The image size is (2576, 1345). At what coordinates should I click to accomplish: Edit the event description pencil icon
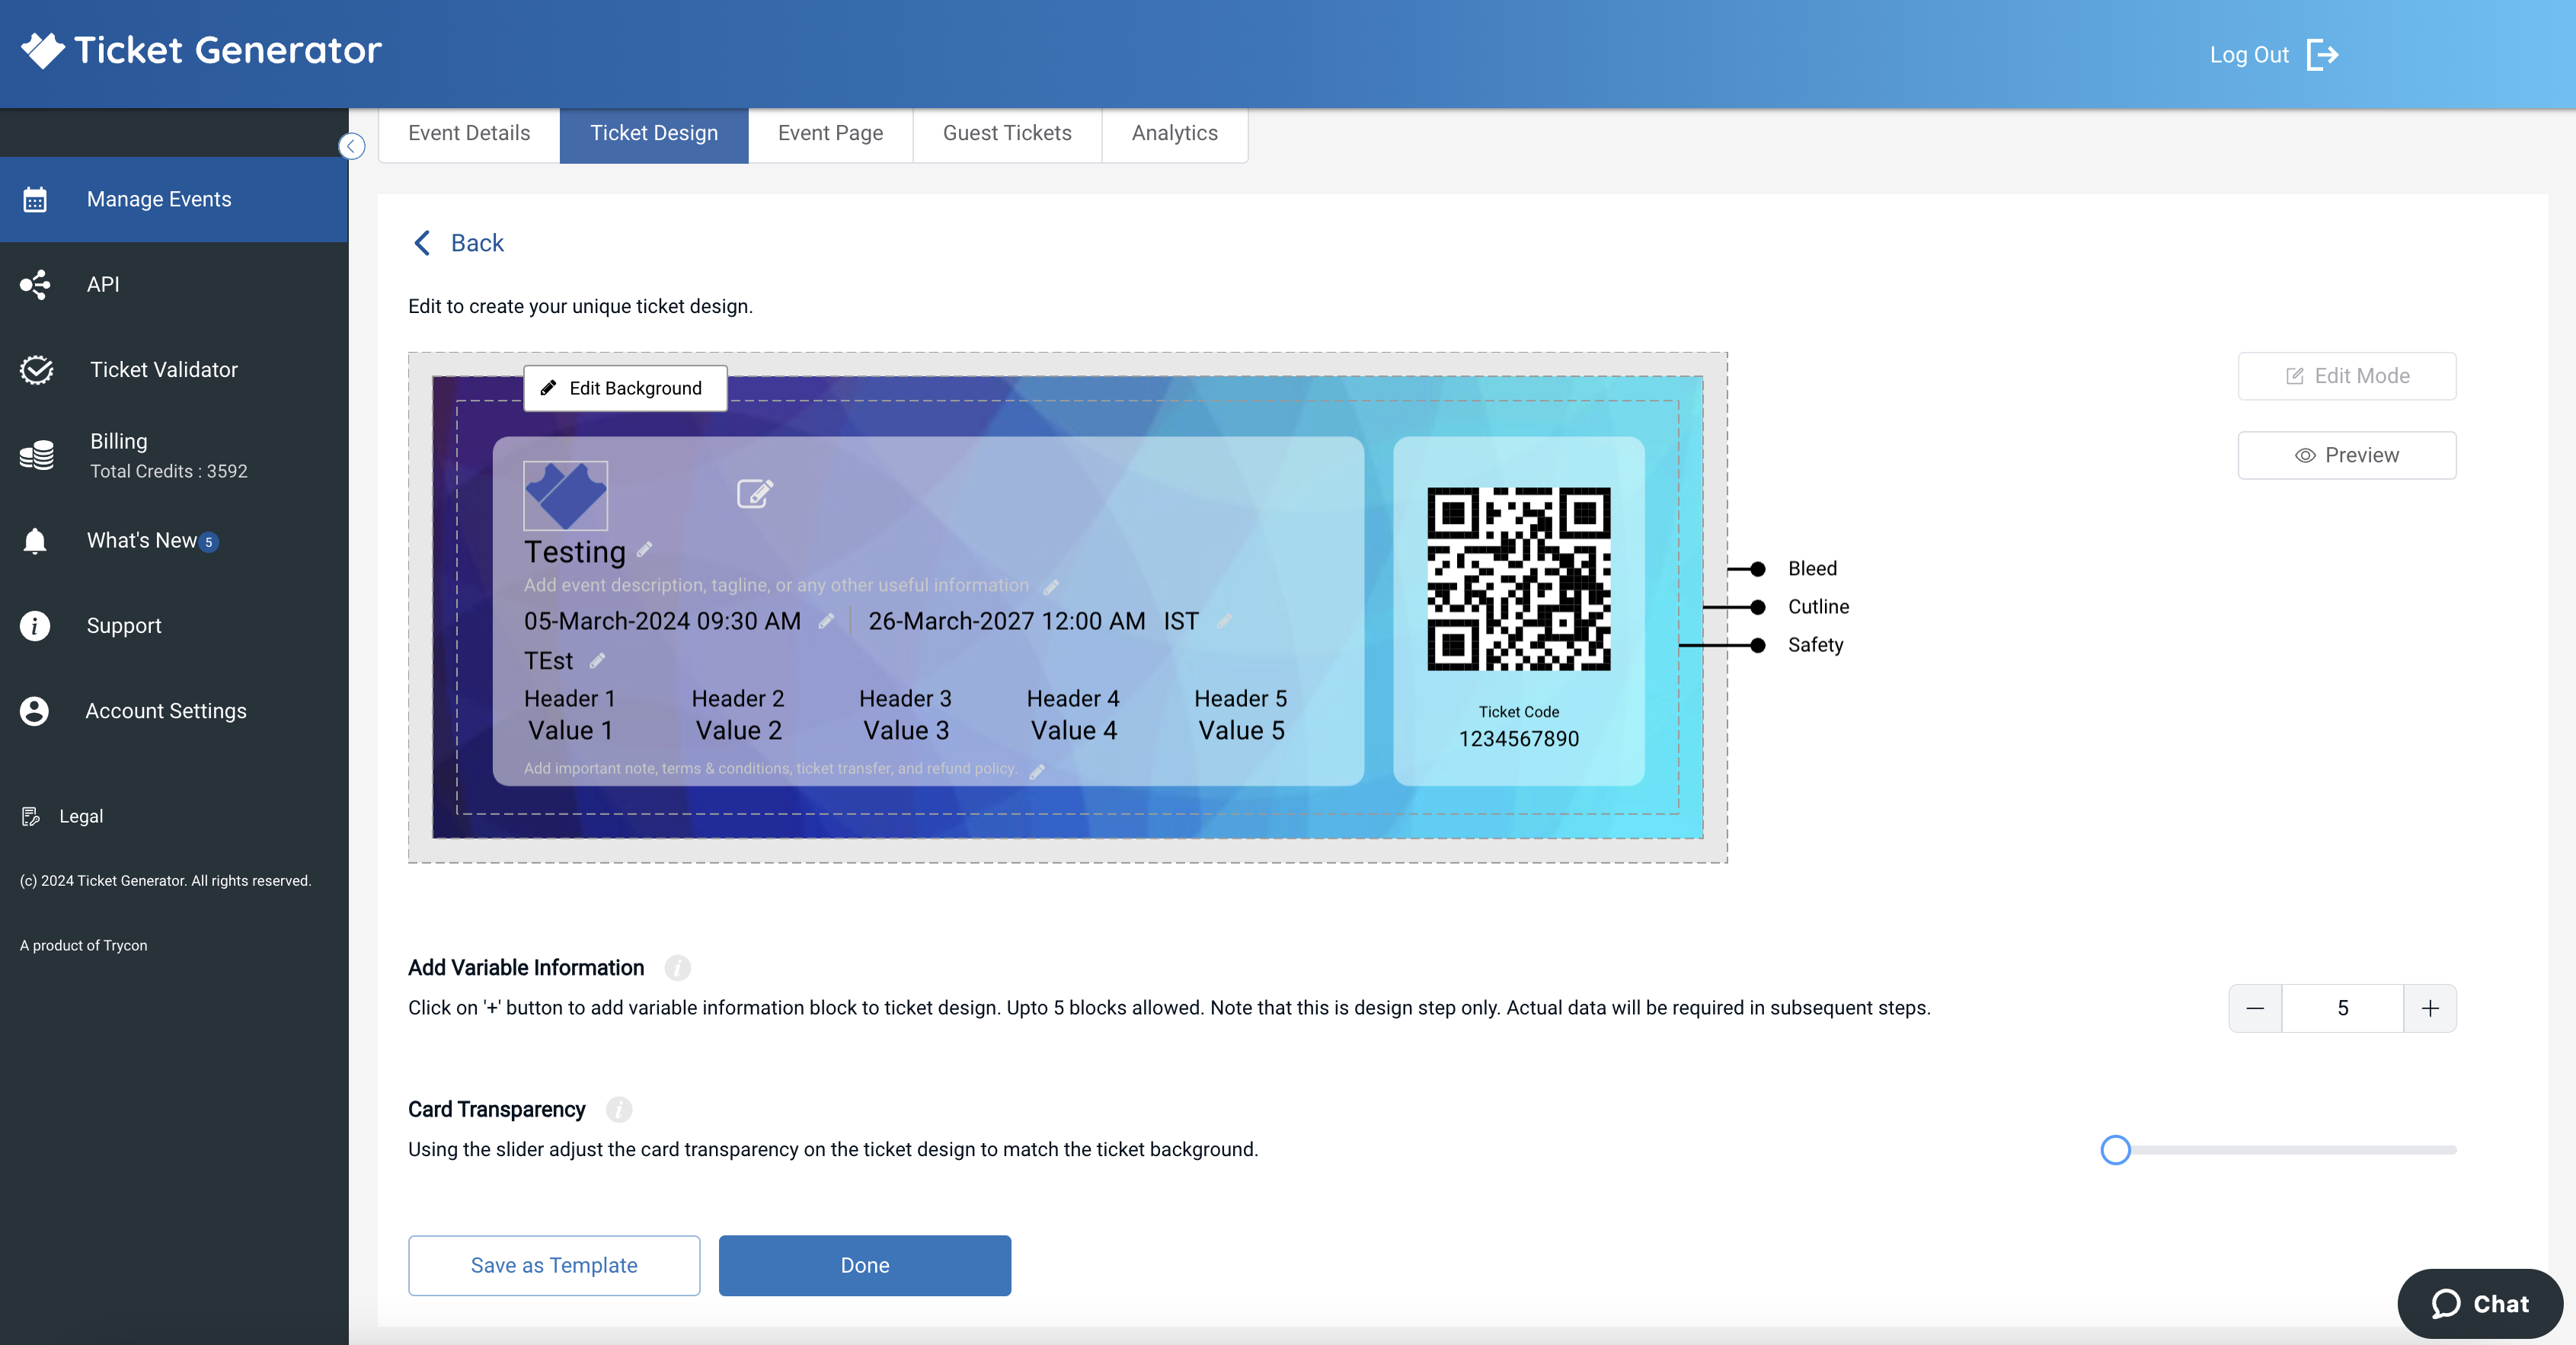click(1050, 587)
